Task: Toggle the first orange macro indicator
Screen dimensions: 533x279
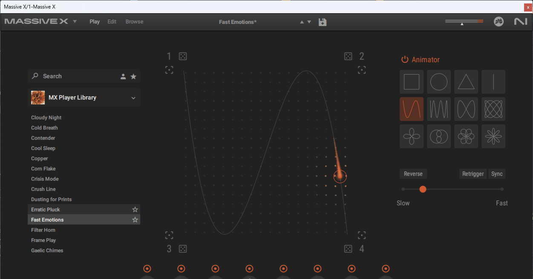Action: [147, 268]
